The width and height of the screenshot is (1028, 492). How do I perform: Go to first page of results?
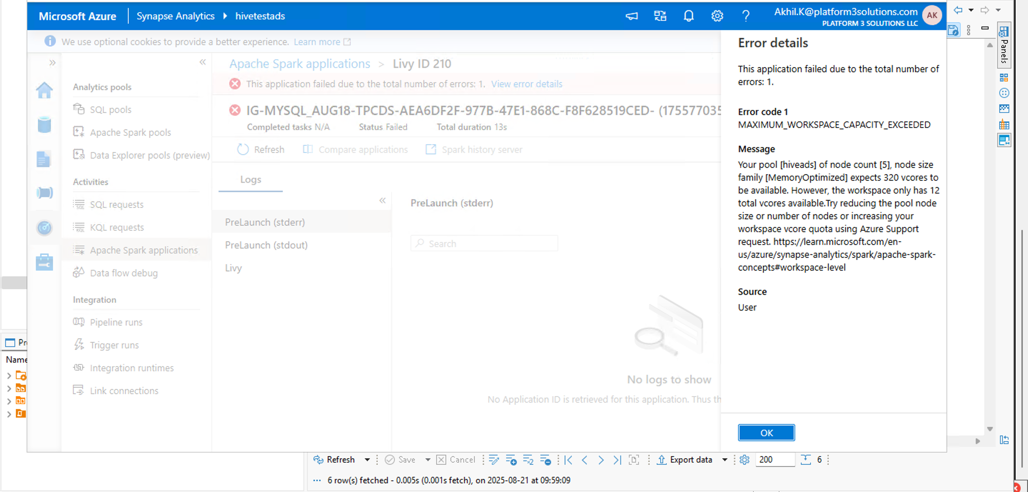[x=569, y=460]
